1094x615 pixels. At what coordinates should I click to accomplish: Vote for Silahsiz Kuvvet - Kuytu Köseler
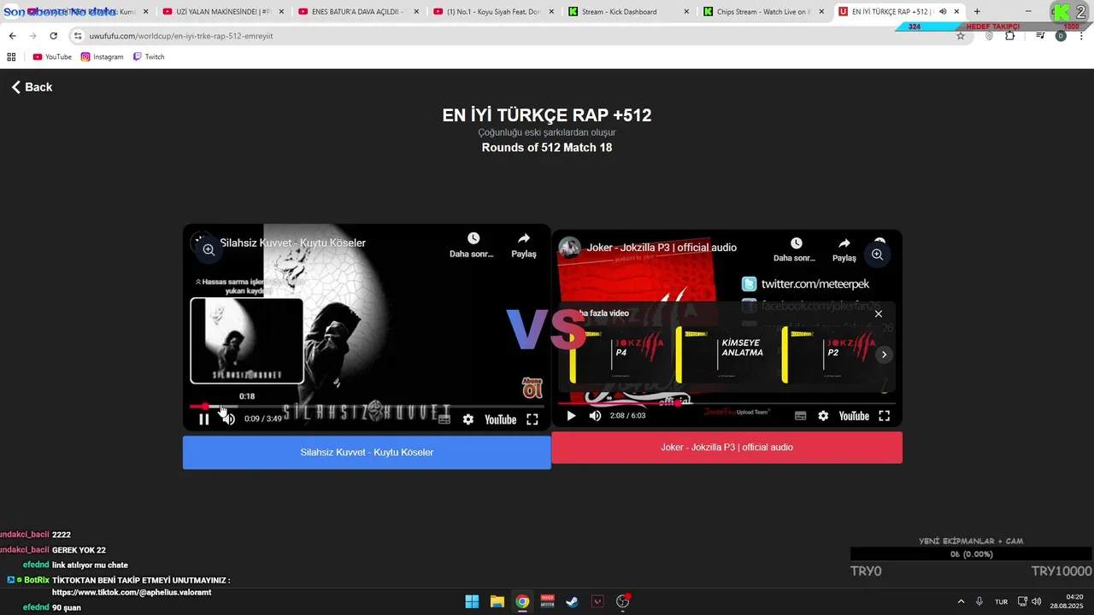pos(367,453)
